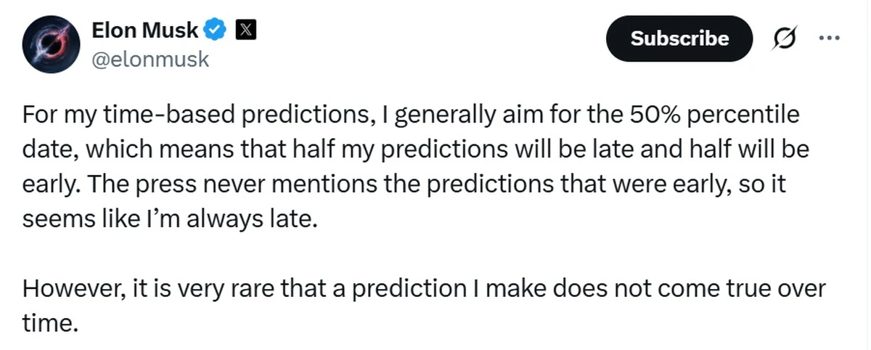Open the three-dot more options menu
The image size is (871, 350).
pos(828,38)
